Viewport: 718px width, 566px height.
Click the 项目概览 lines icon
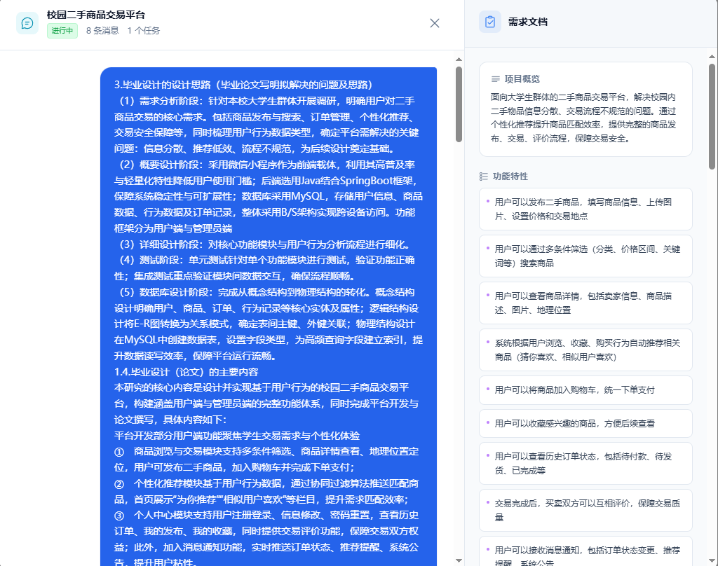click(x=495, y=79)
